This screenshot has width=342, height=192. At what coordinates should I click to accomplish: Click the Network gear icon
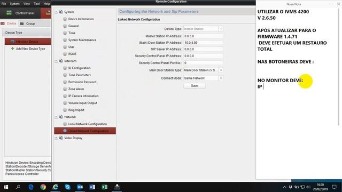[61, 117]
